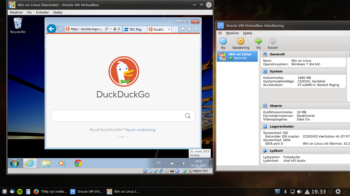Click the lock security icon in IE address bar
350x196 pixels.
[x=115, y=29]
